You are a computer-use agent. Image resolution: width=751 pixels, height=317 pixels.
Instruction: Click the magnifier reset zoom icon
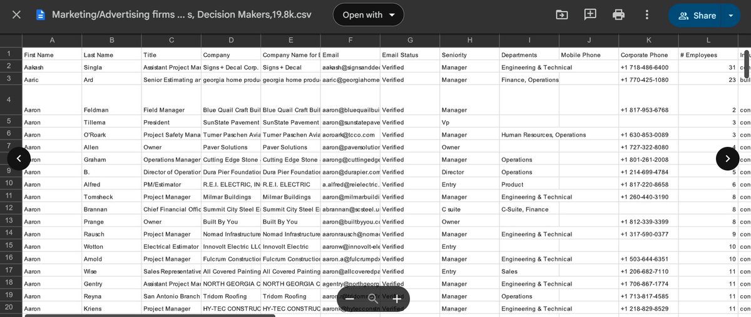point(373,299)
